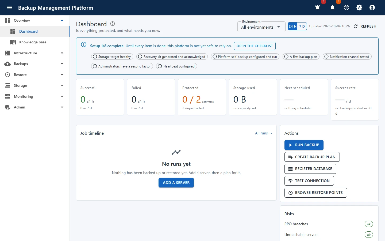This screenshot has height=241, width=385.
Task: Select Storage target healthy checklist chip
Action: click(x=112, y=57)
